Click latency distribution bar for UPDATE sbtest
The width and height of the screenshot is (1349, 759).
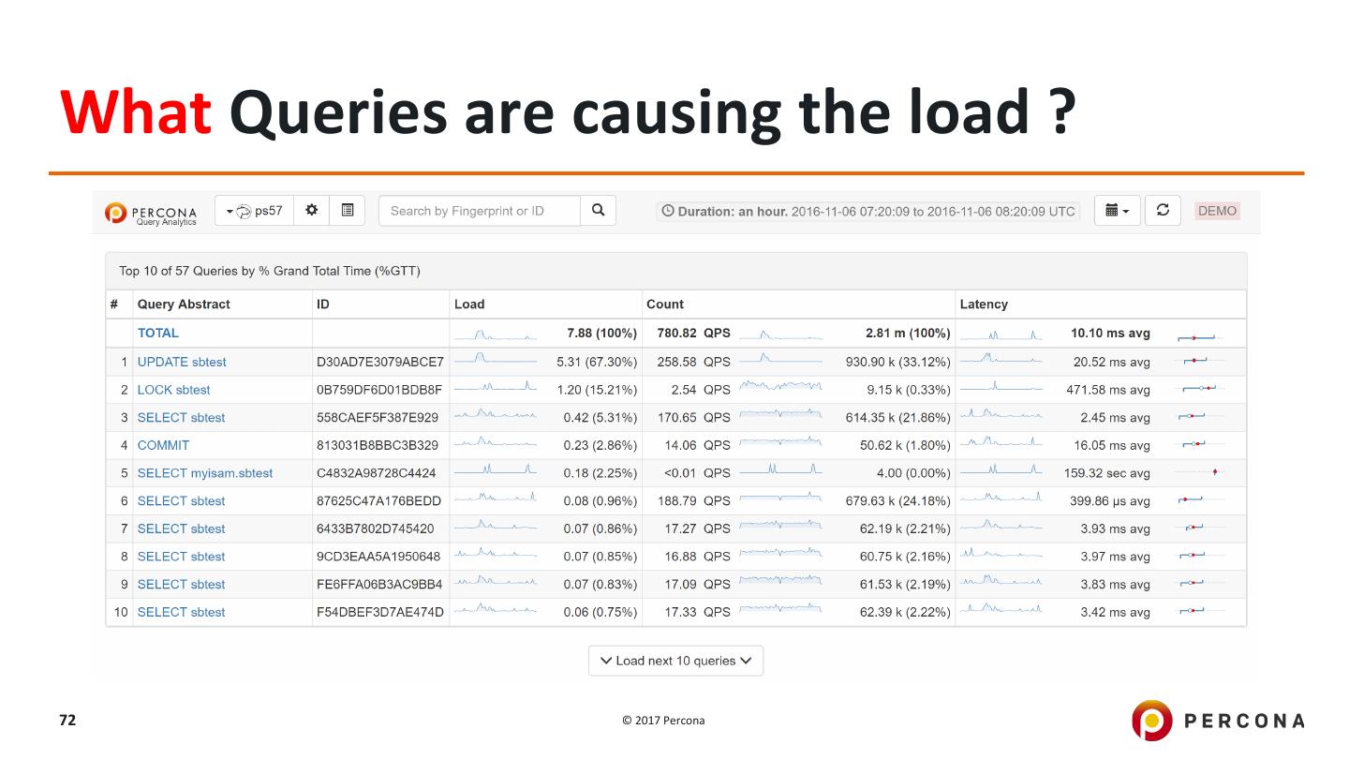tap(1195, 361)
